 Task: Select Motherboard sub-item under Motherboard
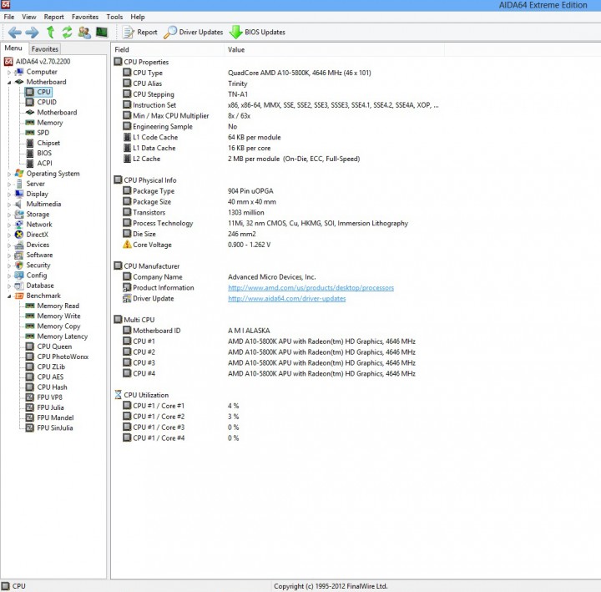(x=52, y=113)
